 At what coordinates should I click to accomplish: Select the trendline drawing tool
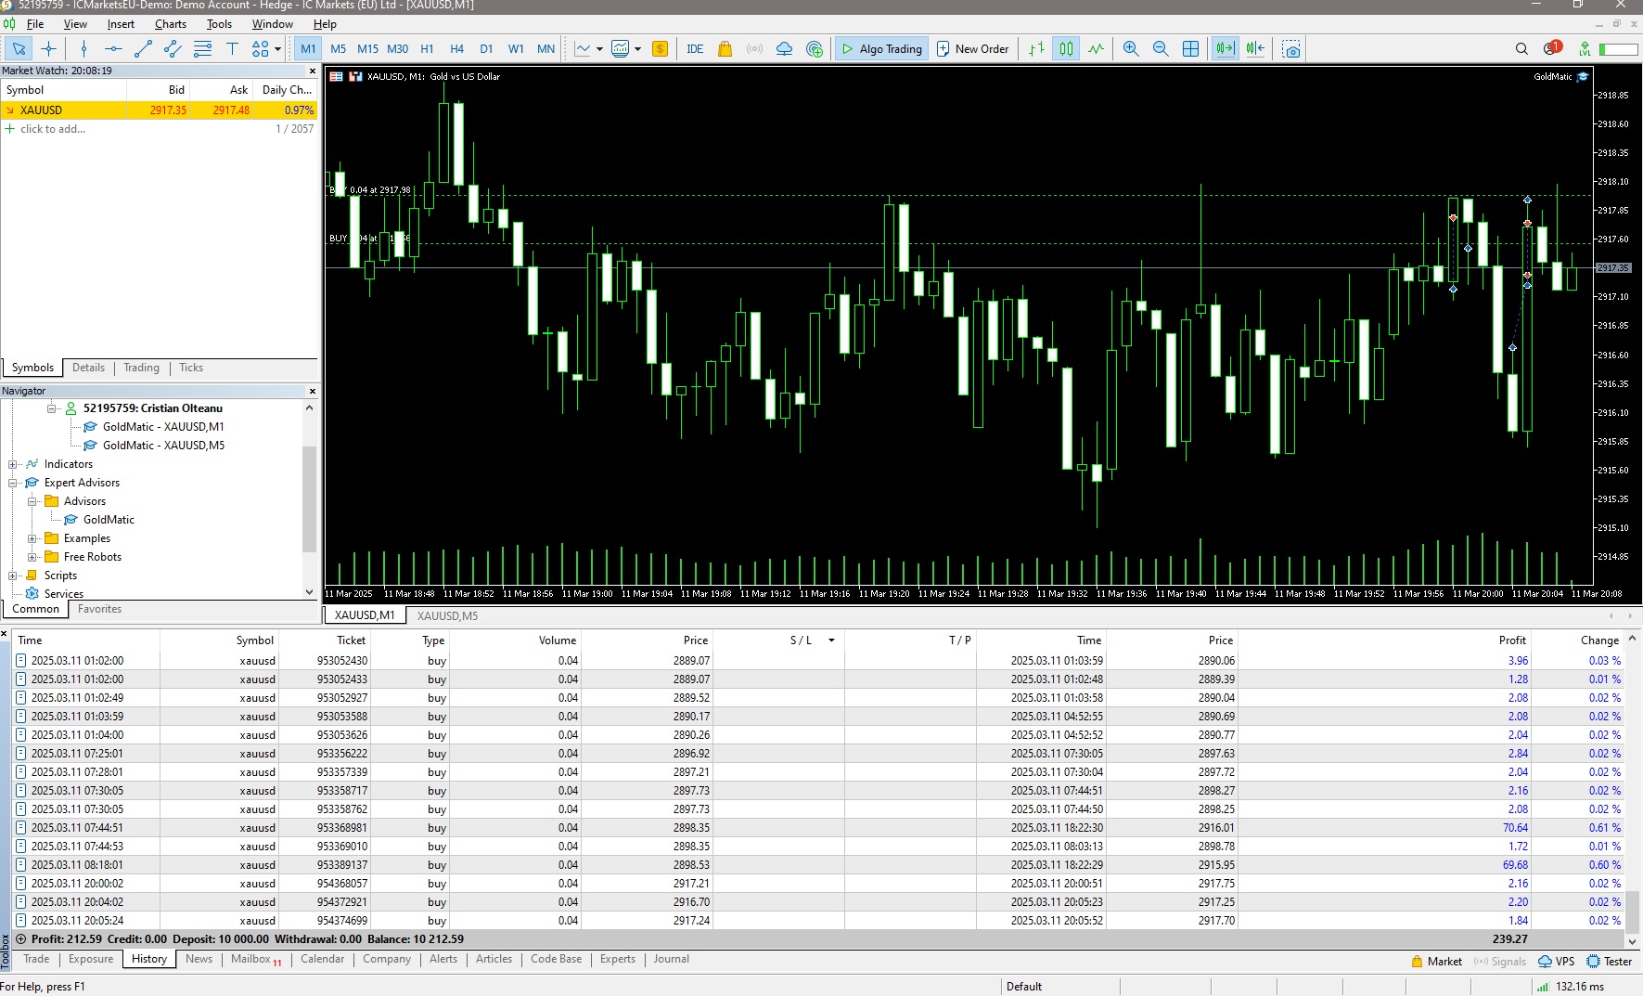tap(143, 49)
